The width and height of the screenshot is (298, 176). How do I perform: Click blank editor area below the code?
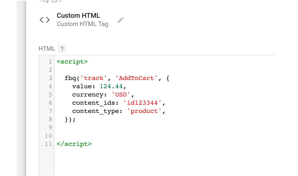pos(155,162)
